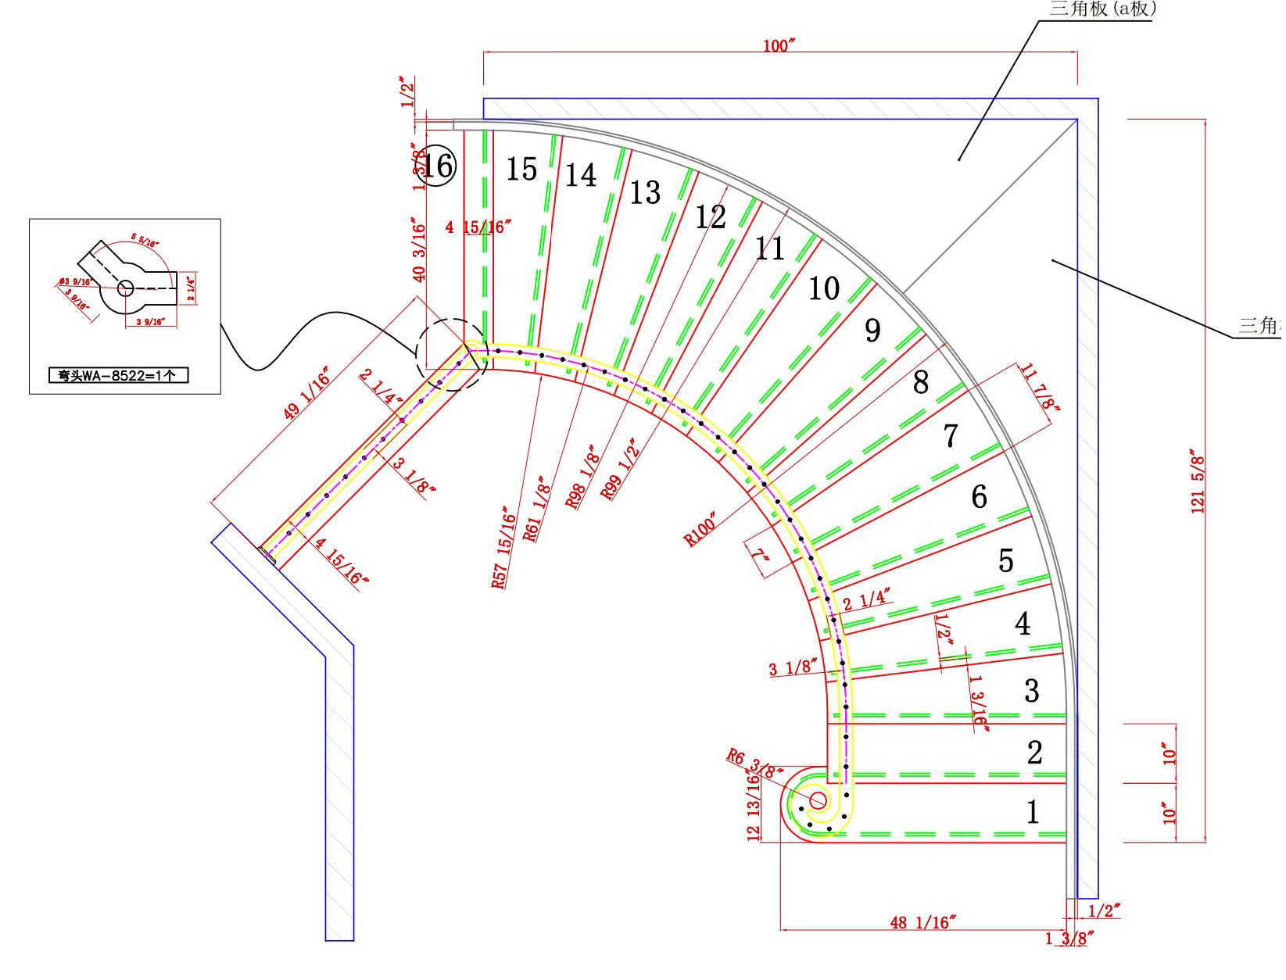1286x980 pixels.
Task: Click the 弯头WA-8522=1个 part label
Action: 119,375
